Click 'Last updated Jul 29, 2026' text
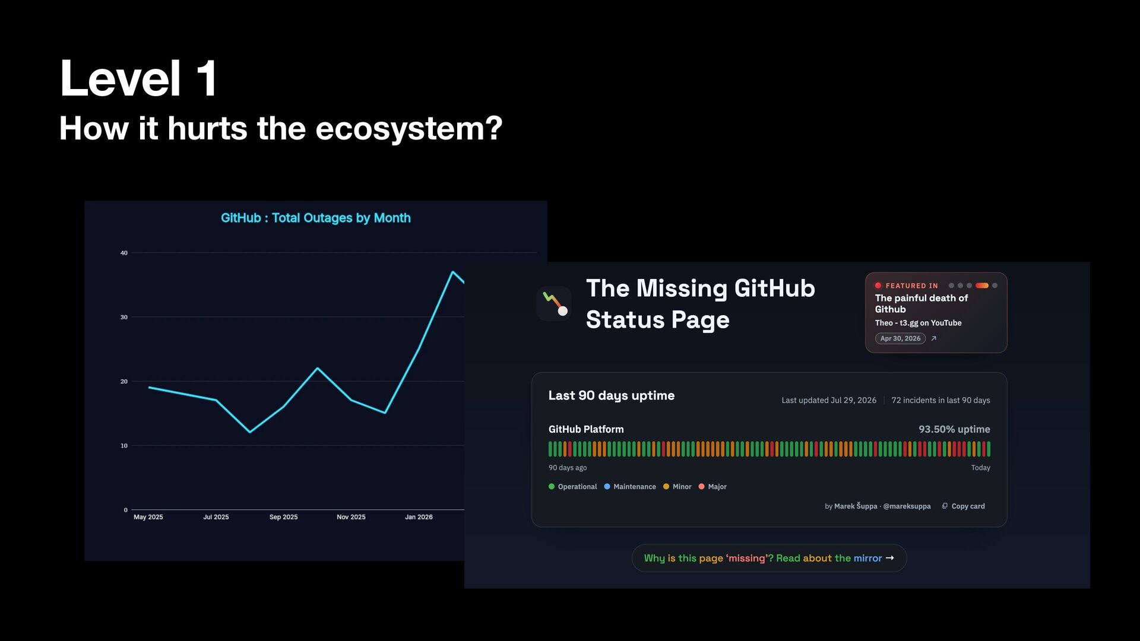 click(x=829, y=400)
